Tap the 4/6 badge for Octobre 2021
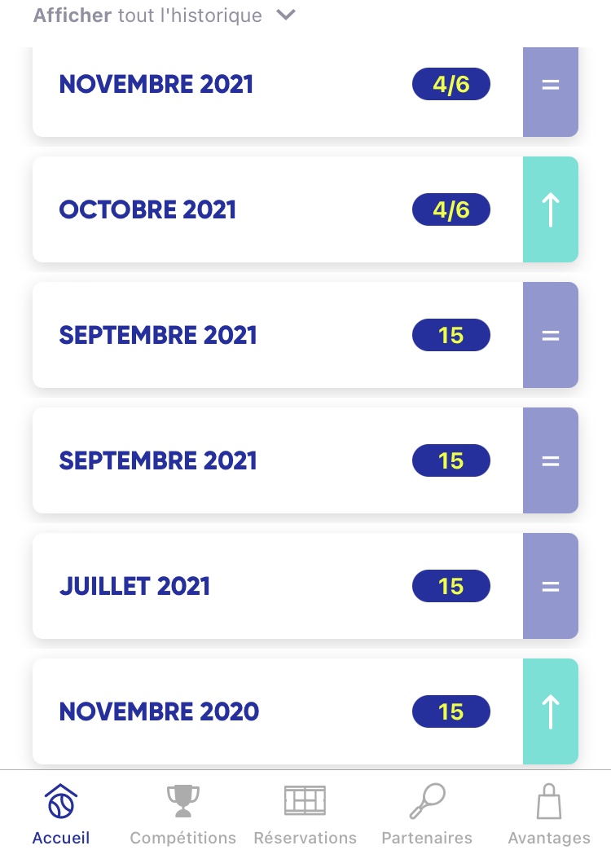 pos(451,209)
